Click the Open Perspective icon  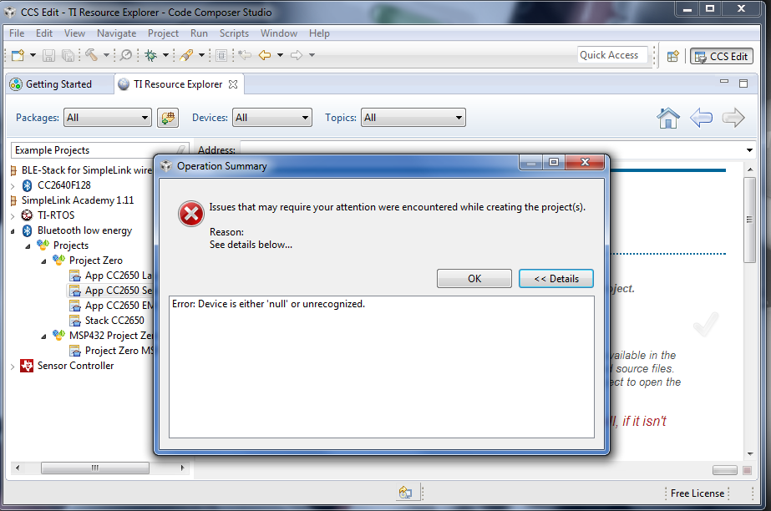pos(672,56)
